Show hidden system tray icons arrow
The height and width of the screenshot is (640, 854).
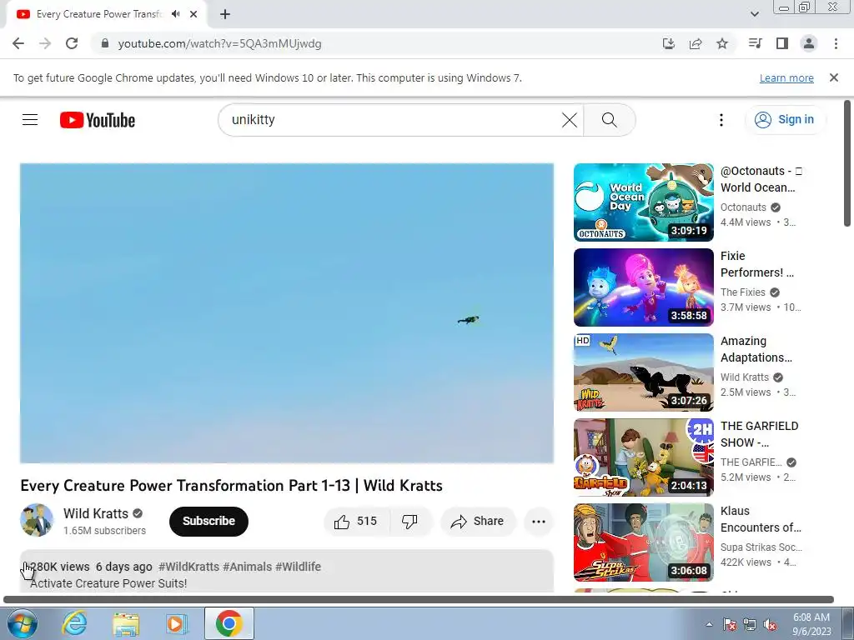tap(709, 624)
